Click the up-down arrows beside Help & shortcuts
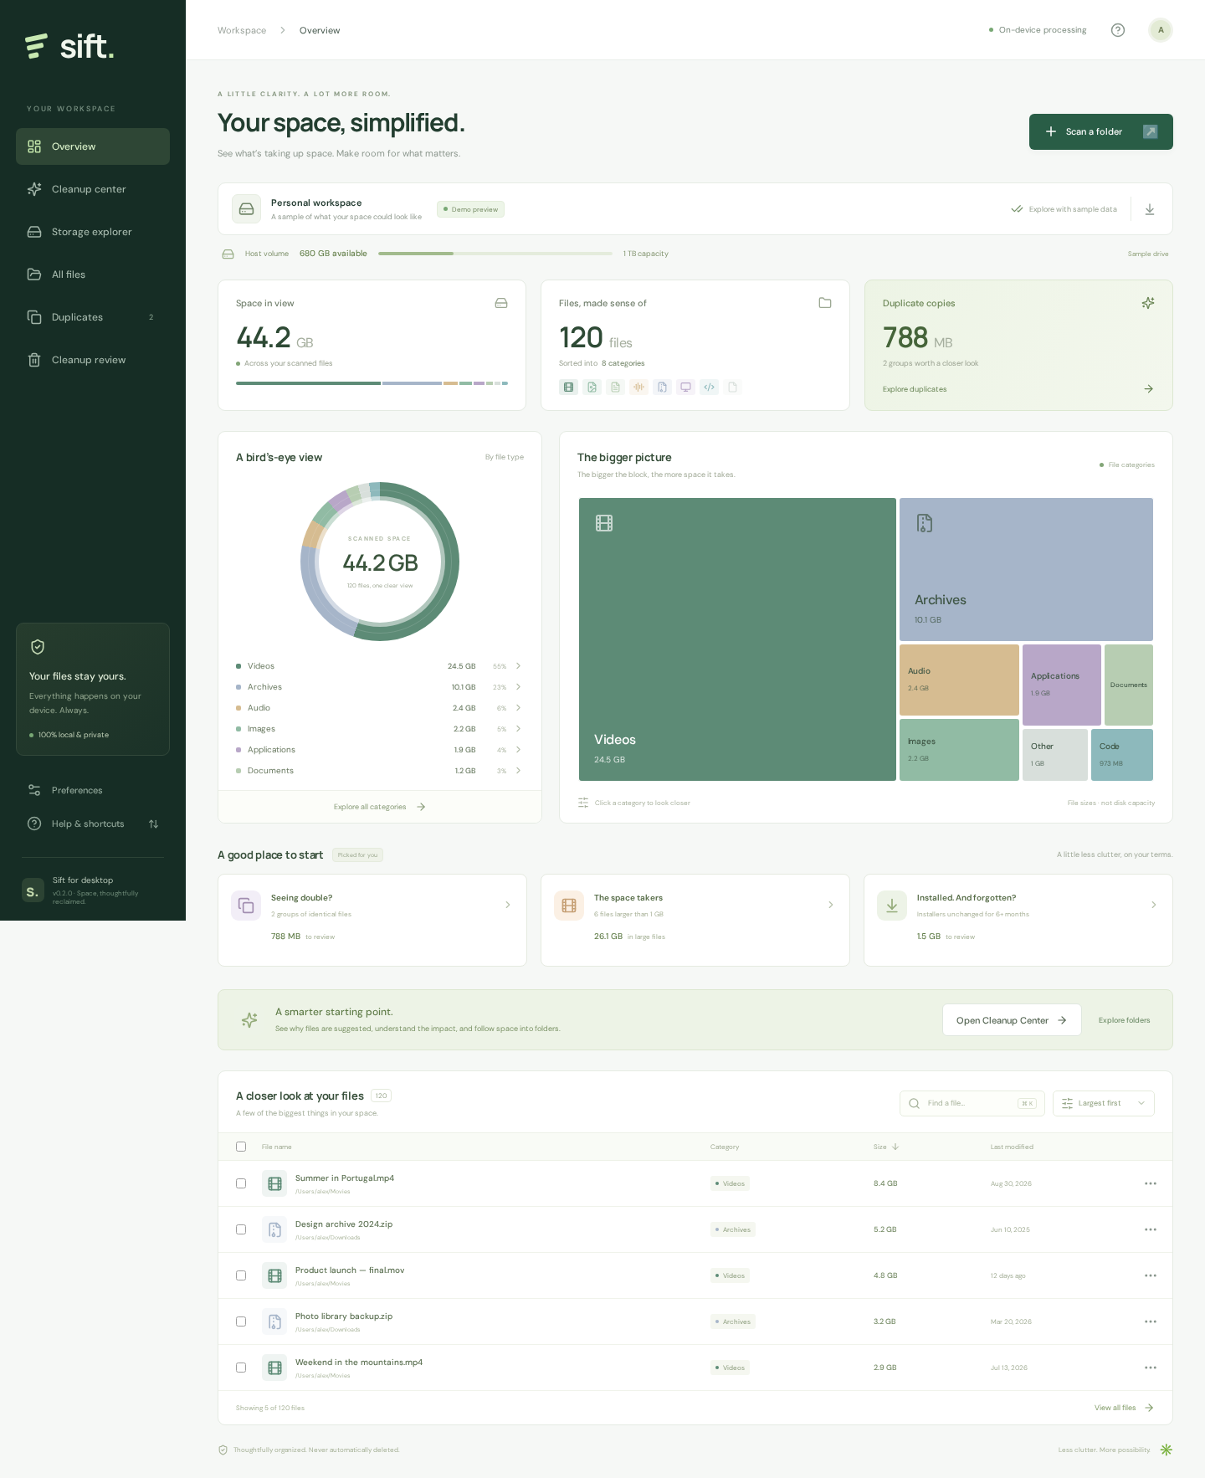This screenshot has height=1478, width=1205. pos(153,824)
